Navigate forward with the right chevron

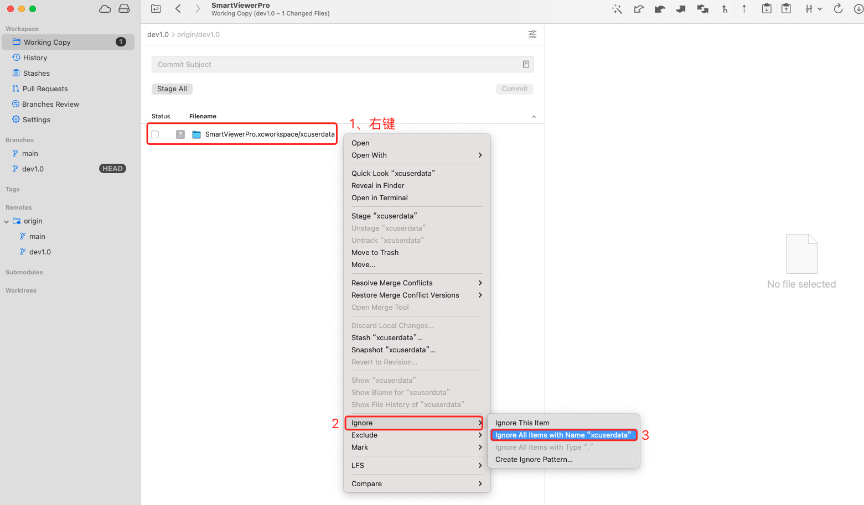pyautogui.click(x=198, y=9)
